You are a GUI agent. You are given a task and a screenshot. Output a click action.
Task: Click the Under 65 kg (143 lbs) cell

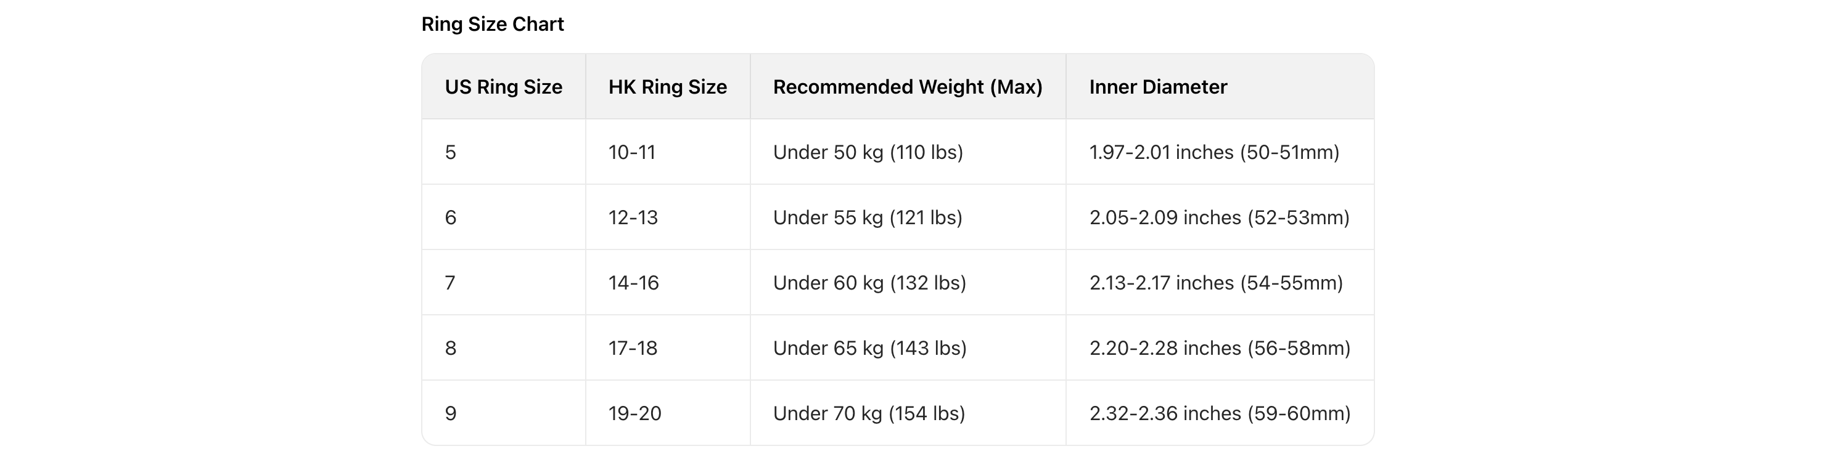870,348
